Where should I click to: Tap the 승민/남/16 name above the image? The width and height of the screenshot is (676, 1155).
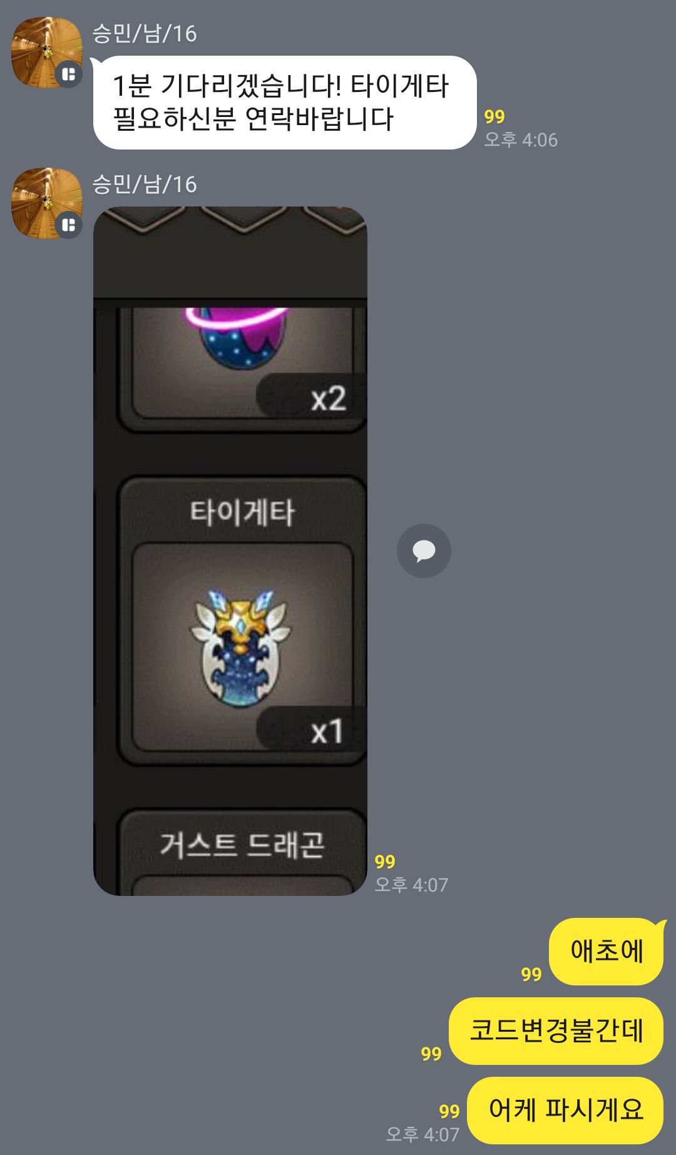[x=145, y=185]
